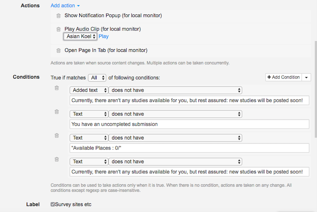317x212 pixels.
Task: Open the Add action dropdown
Action: (x=65, y=6)
